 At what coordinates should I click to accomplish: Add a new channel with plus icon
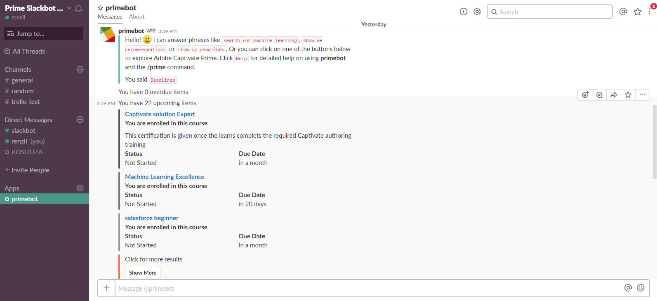[x=80, y=69]
